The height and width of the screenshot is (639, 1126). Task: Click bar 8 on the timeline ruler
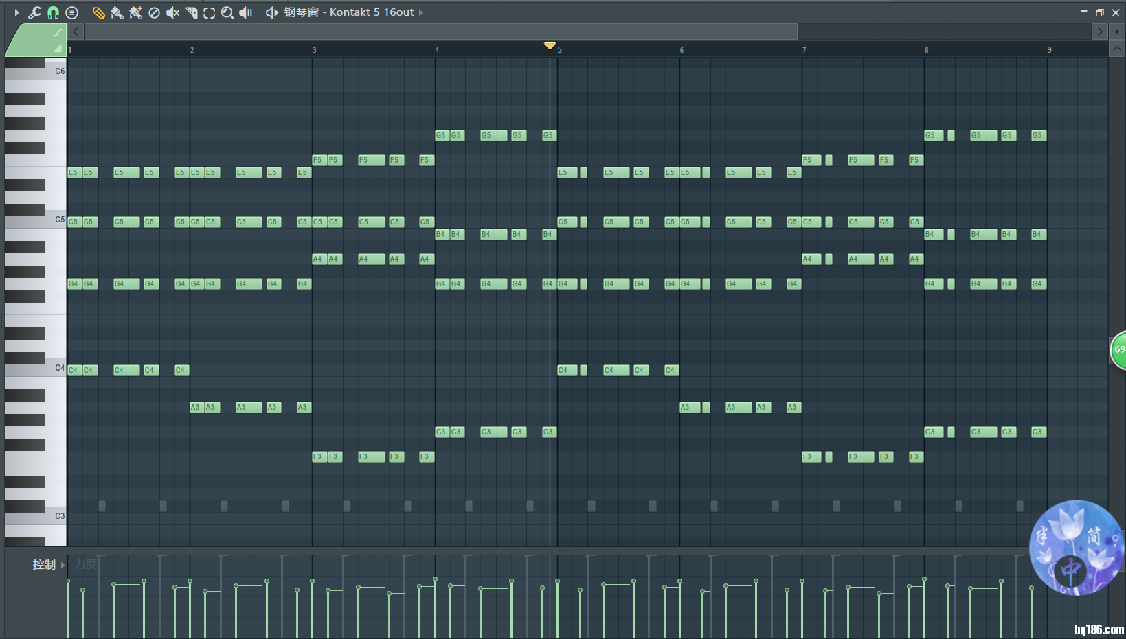point(926,50)
